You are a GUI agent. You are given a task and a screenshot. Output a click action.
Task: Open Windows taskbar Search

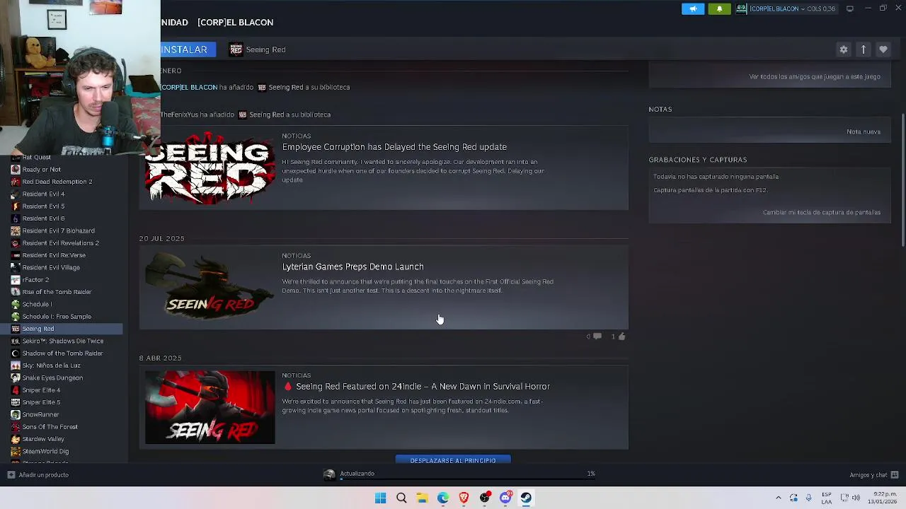(401, 498)
